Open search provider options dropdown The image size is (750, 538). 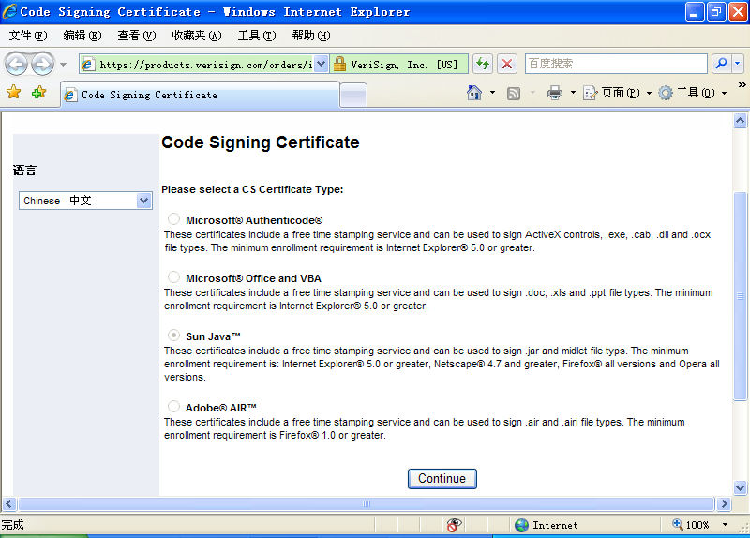738,64
